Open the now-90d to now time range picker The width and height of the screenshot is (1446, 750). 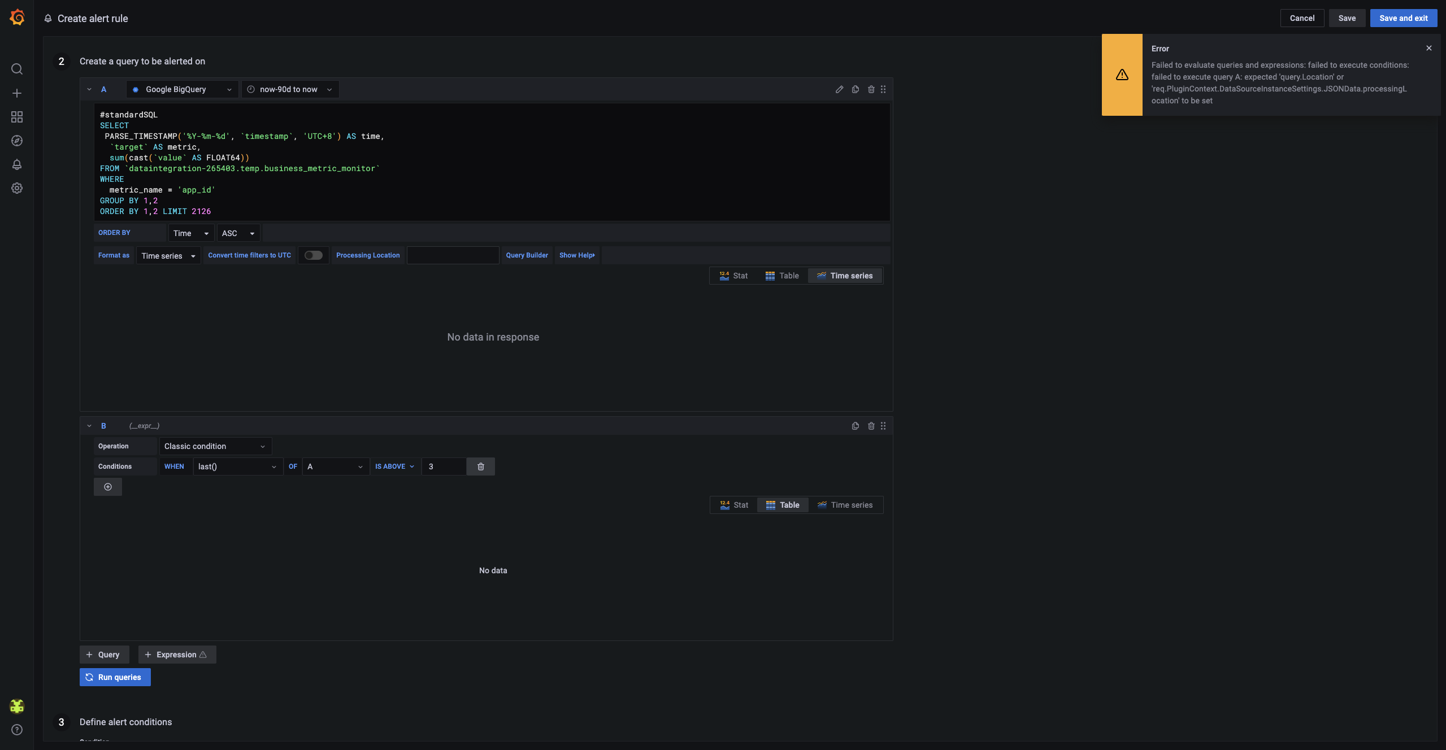pyautogui.click(x=289, y=89)
